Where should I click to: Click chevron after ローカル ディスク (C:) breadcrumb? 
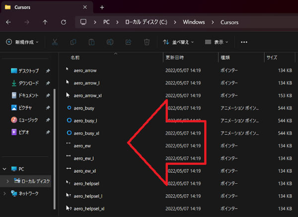(x=175, y=22)
